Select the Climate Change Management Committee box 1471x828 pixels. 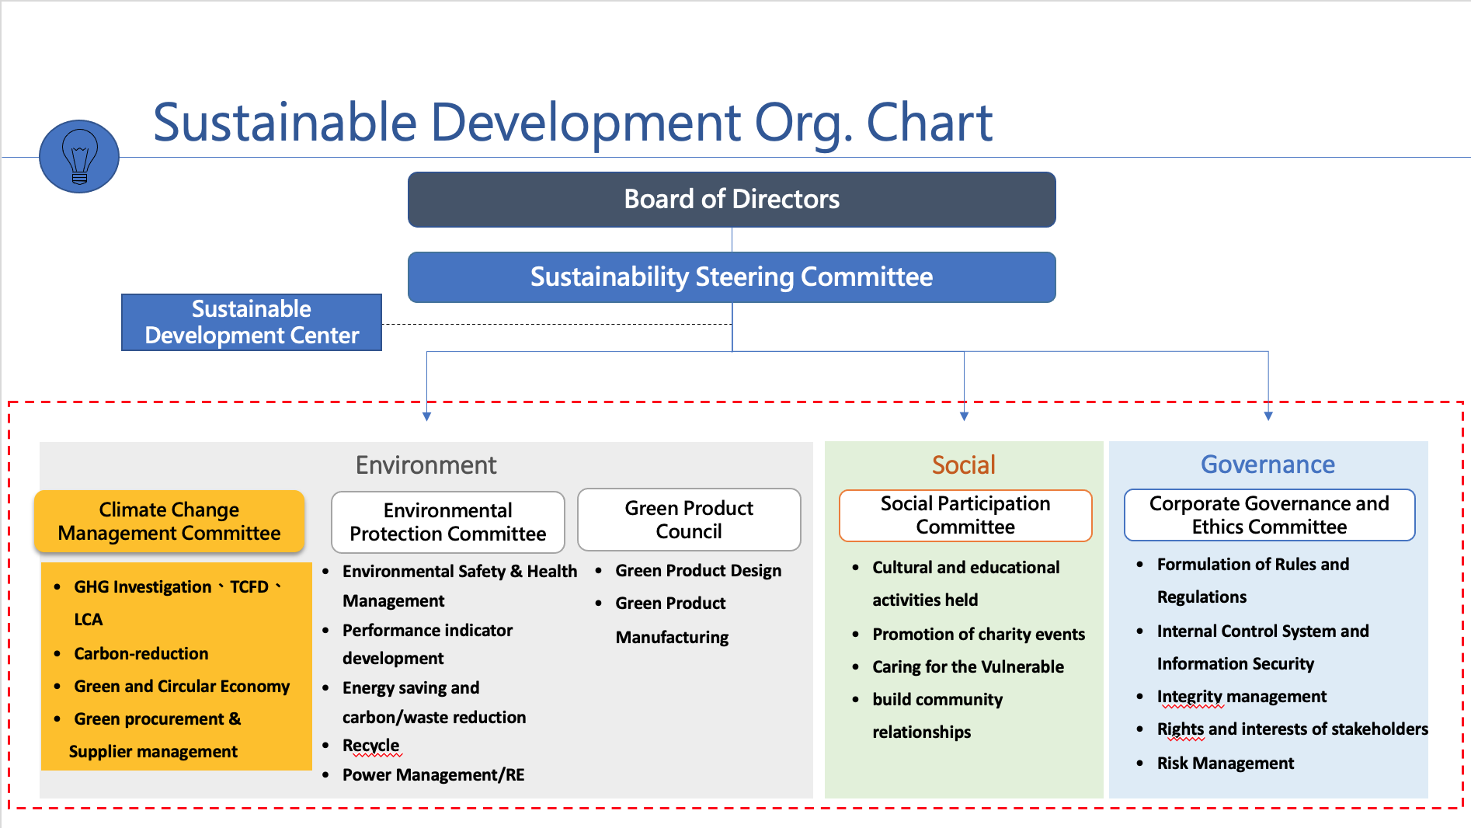(x=169, y=521)
